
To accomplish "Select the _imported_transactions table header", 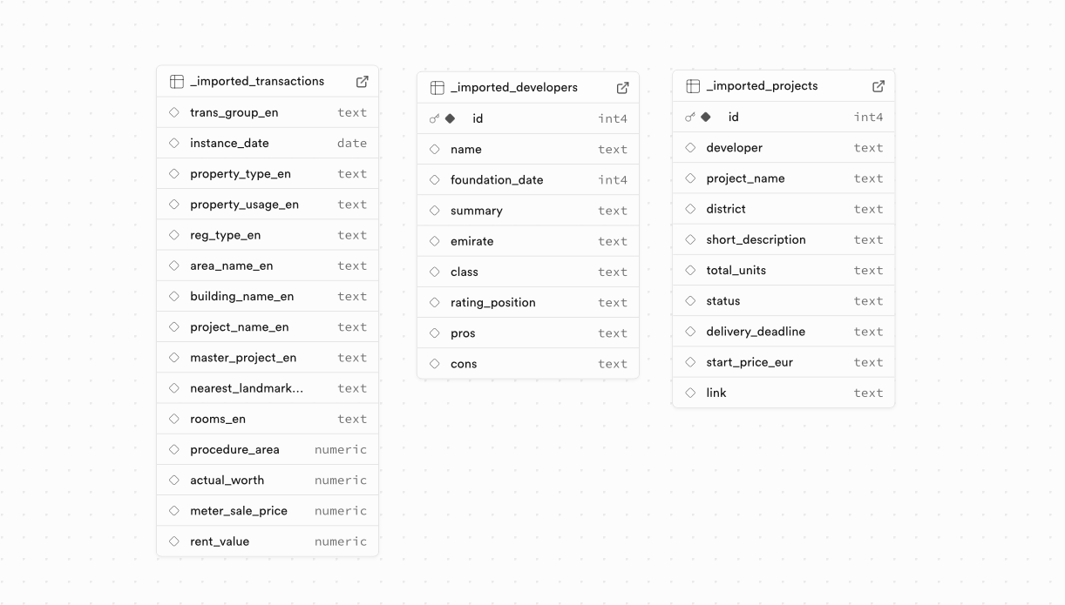I will pyautogui.click(x=257, y=81).
